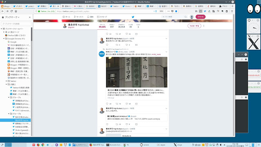Open the Firefox home page icon
This screenshot has height=147, width=261.
point(16,11)
